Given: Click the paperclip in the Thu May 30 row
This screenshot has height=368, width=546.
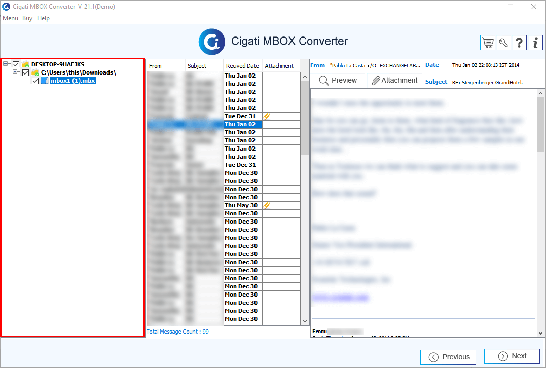Looking at the screenshot, I should [266, 205].
